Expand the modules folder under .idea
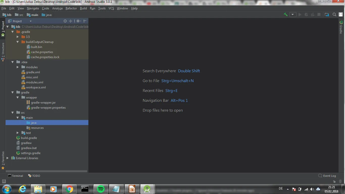The image size is (345, 194). (18, 67)
